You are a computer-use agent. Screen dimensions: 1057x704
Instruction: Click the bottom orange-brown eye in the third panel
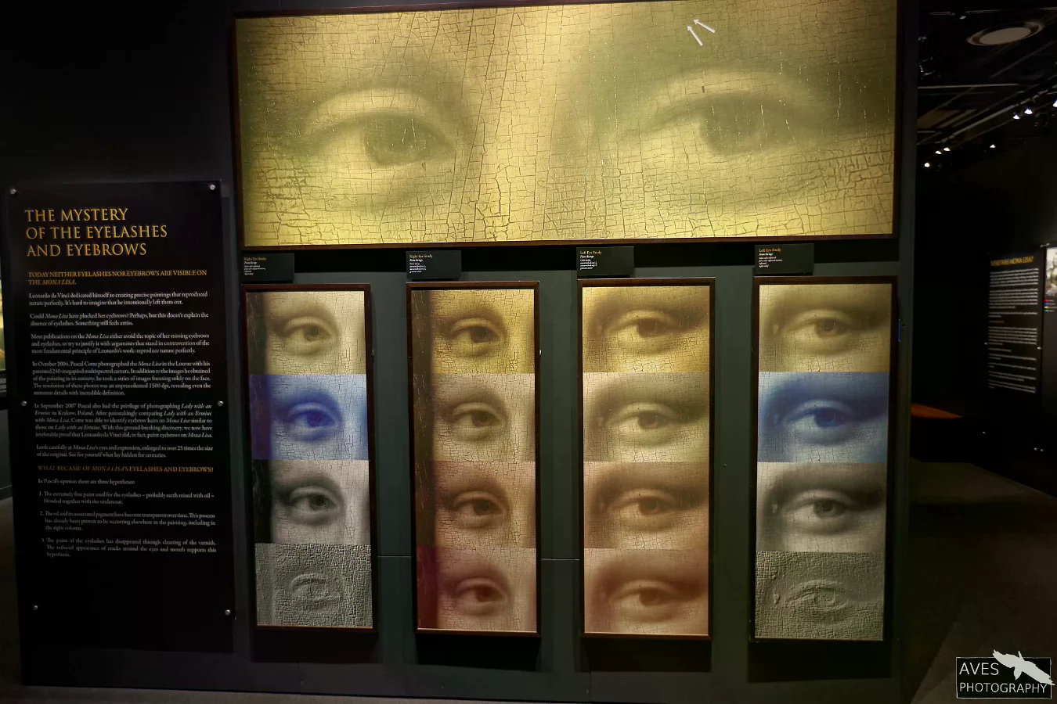(x=646, y=591)
